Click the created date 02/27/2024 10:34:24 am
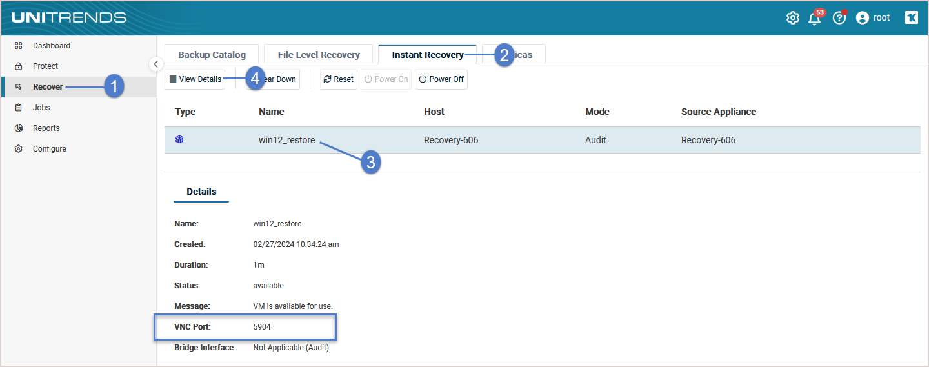The image size is (929, 367). coord(296,244)
